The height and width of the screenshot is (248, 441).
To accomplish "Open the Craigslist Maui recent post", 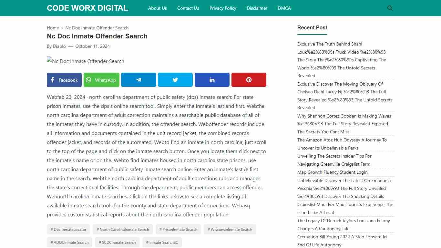I will 345,208.
